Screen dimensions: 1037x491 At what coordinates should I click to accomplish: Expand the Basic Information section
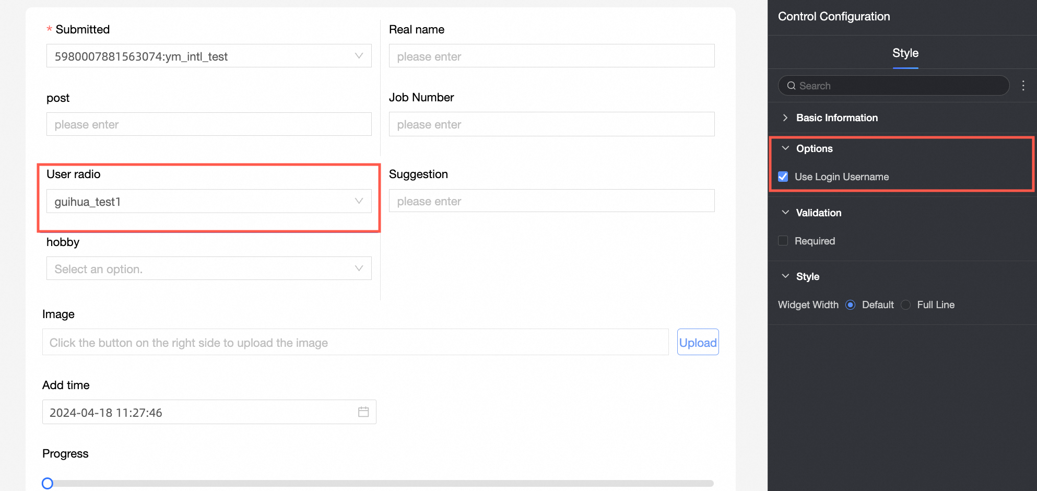[x=785, y=118]
